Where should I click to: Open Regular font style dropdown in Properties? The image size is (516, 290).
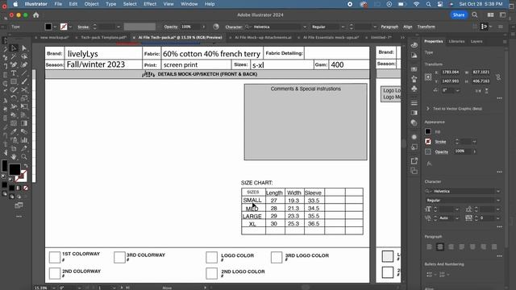point(498,201)
